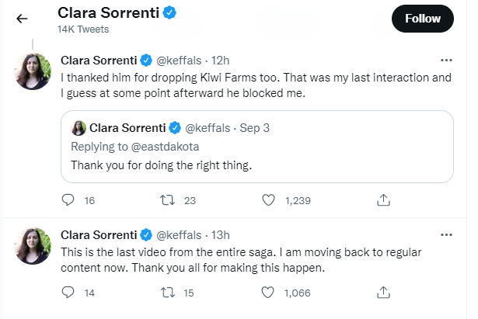The height and width of the screenshot is (319, 478).
Task: Reply to the Kiwi Farms tweet
Action: [x=68, y=200]
